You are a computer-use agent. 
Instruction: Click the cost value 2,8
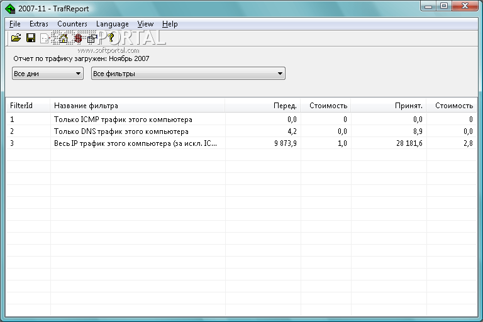click(468, 143)
